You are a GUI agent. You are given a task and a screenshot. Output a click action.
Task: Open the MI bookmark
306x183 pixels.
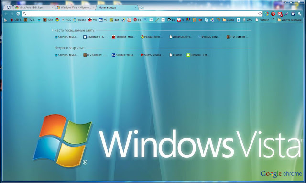coord(103,20)
